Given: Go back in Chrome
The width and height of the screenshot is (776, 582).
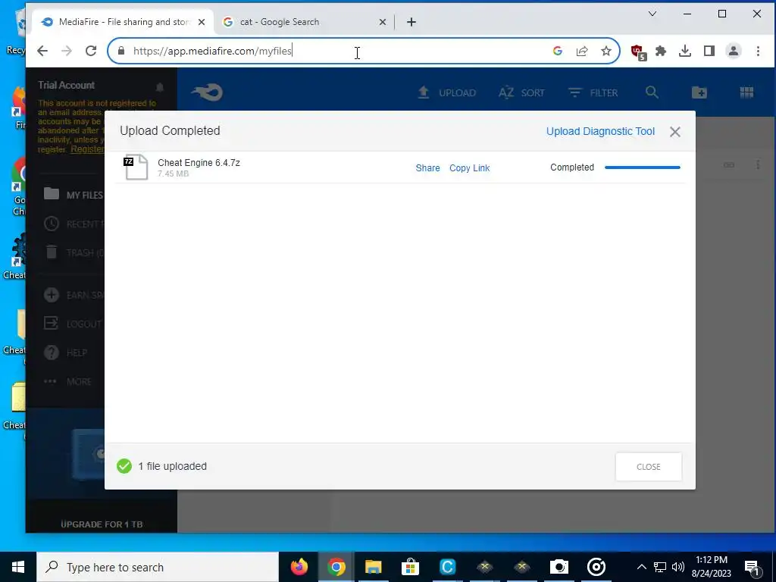Looking at the screenshot, I should coord(42,51).
